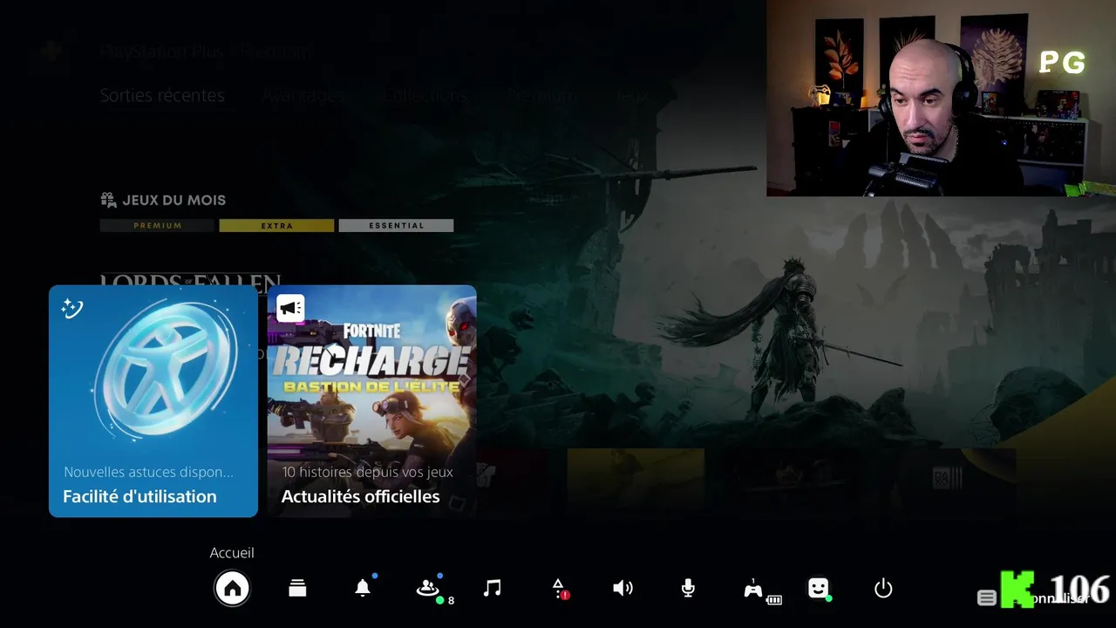The width and height of the screenshot is (1116, 628).
Task: Open Sorties récentes tab
Action: tap(162, 96)
